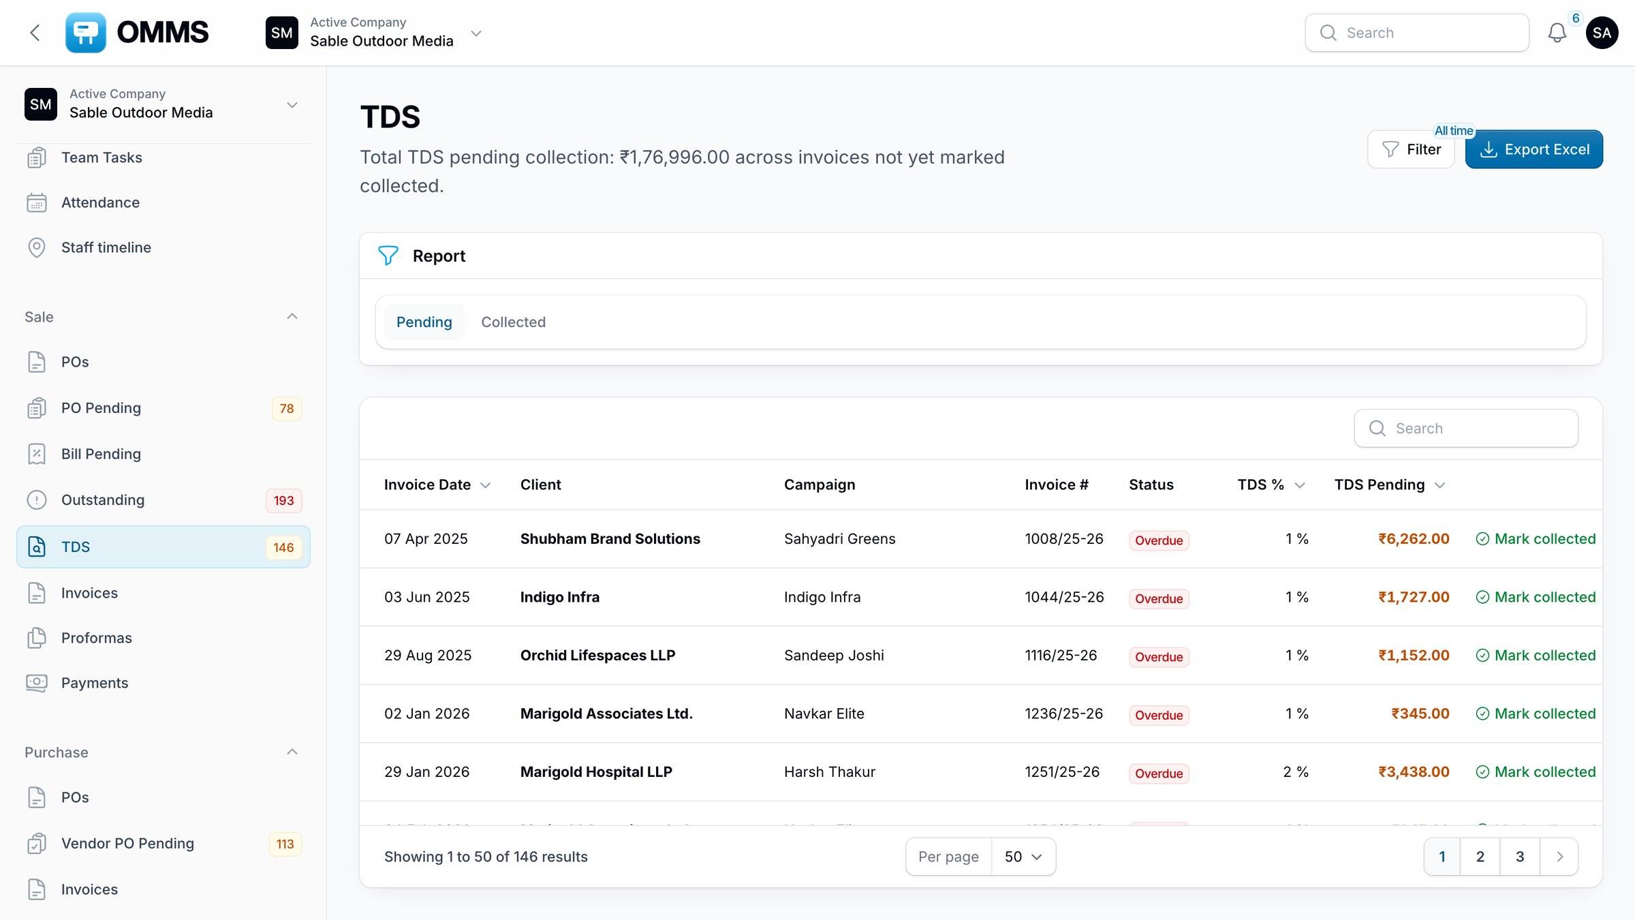Open the notifications bell

click(1557, 33)
